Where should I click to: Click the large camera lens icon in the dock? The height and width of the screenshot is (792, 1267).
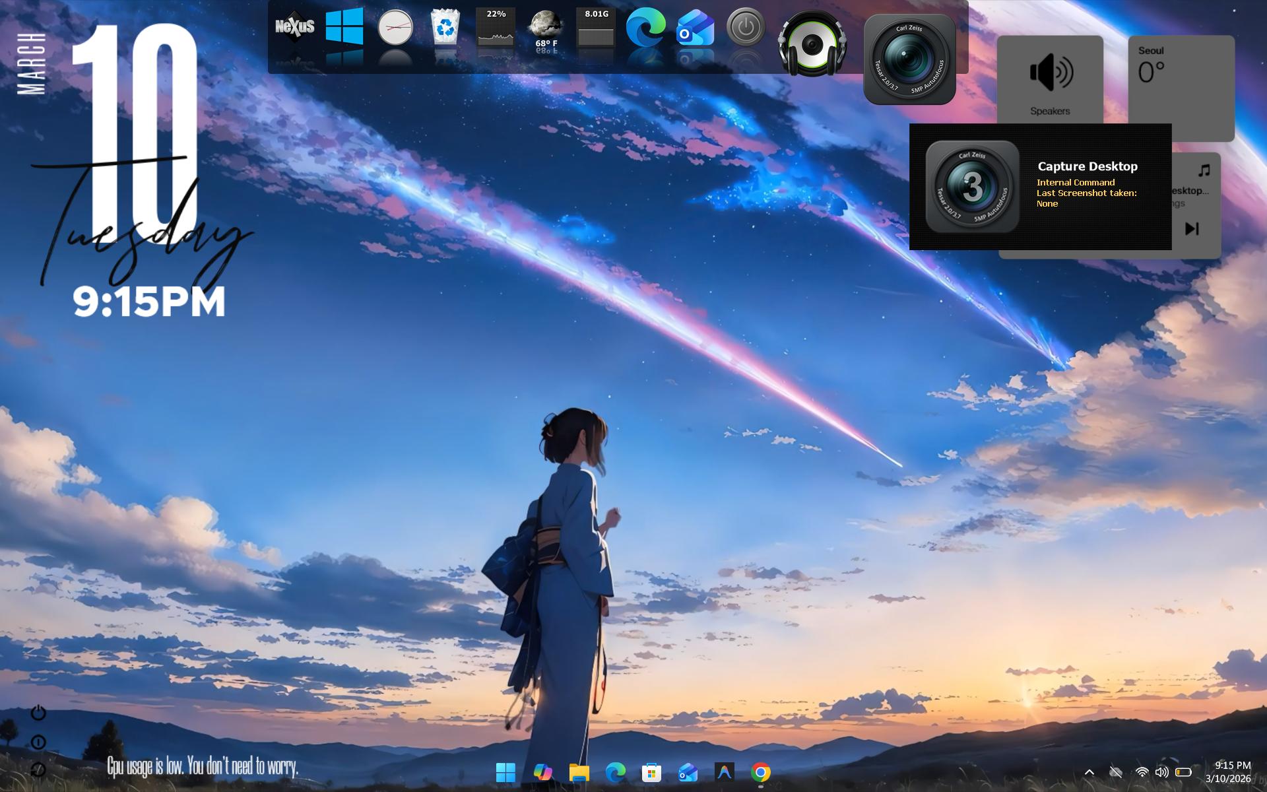(910, 59)
